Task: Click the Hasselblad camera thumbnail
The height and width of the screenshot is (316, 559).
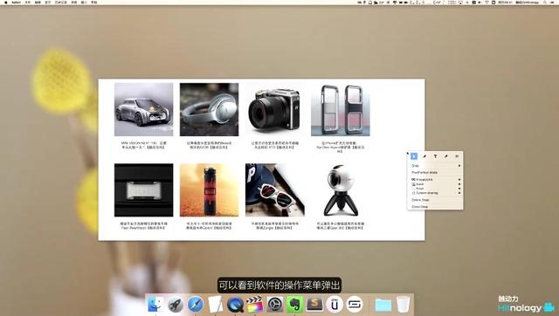Action: 275,109
